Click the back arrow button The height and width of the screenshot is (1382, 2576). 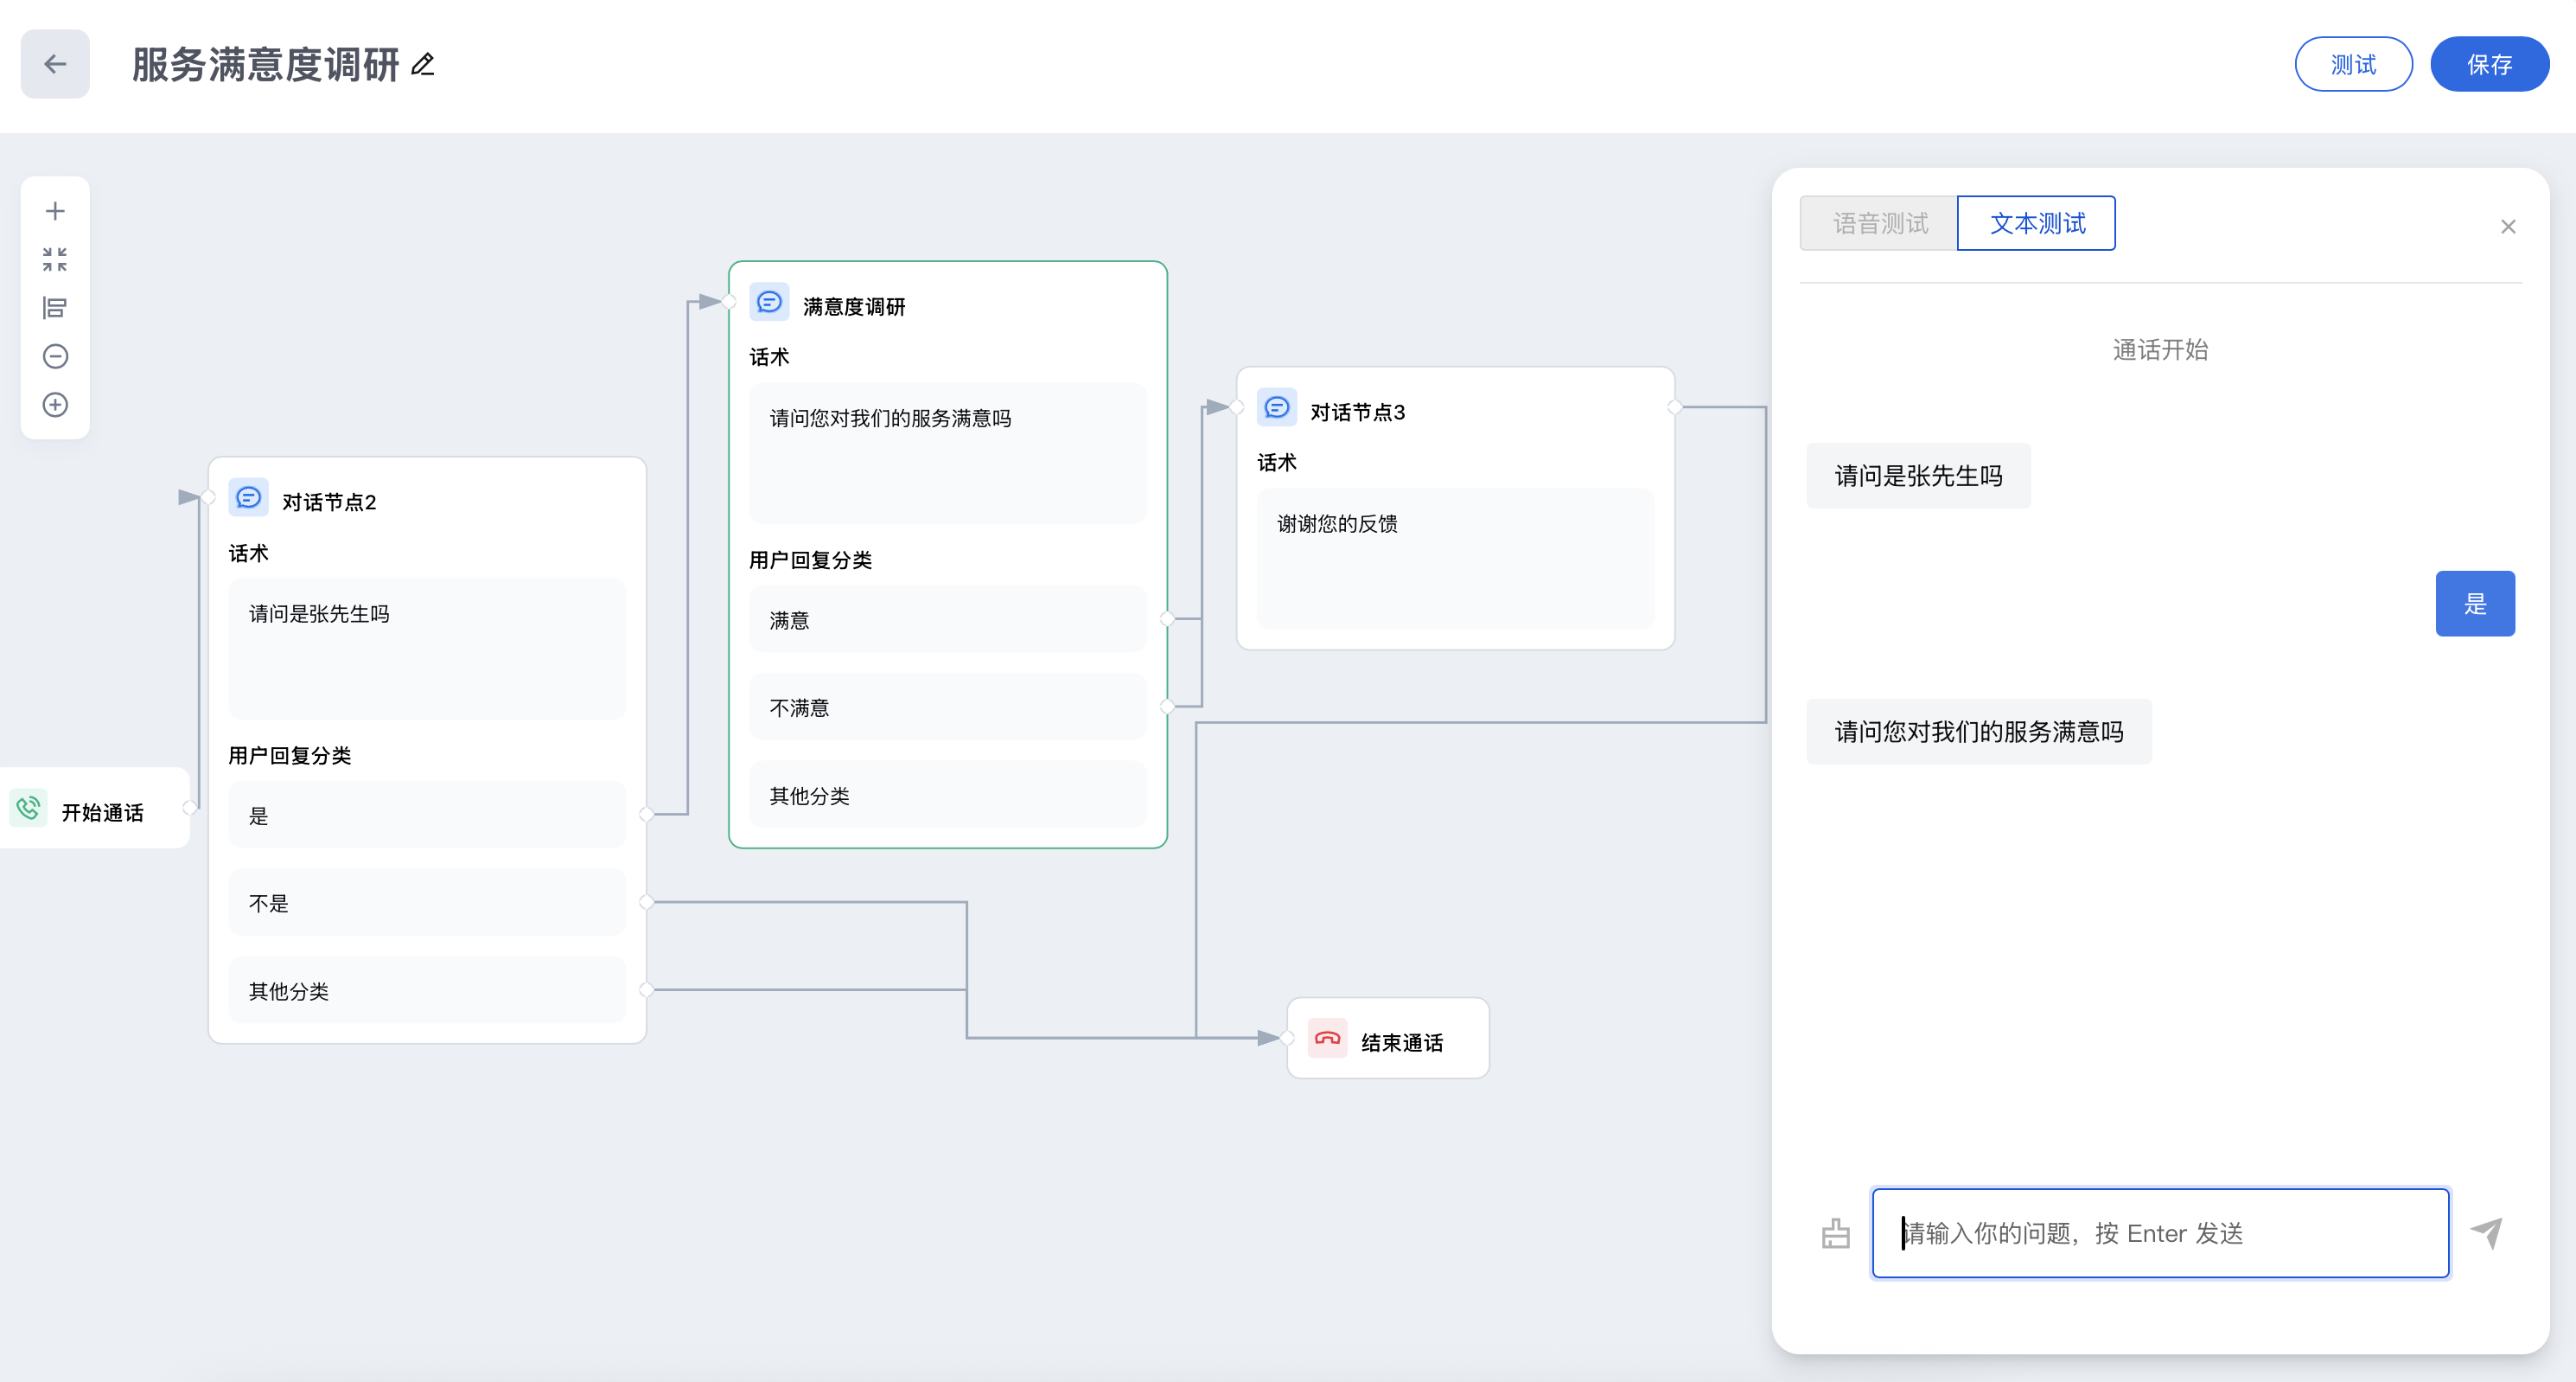tap(55, 64)
